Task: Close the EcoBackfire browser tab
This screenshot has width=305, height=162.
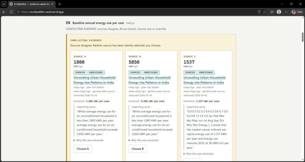Action: [x=52, y=4]
